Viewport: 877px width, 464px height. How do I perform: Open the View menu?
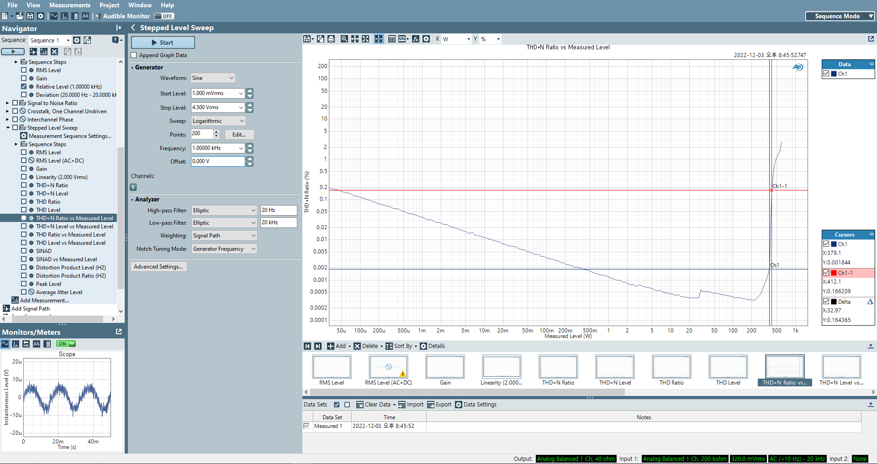click(33, 5)
